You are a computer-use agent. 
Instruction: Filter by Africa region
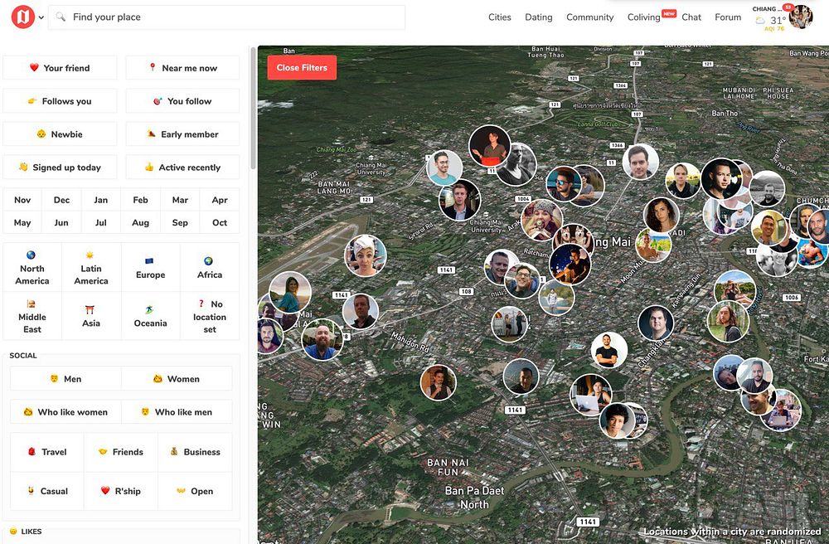210,268
